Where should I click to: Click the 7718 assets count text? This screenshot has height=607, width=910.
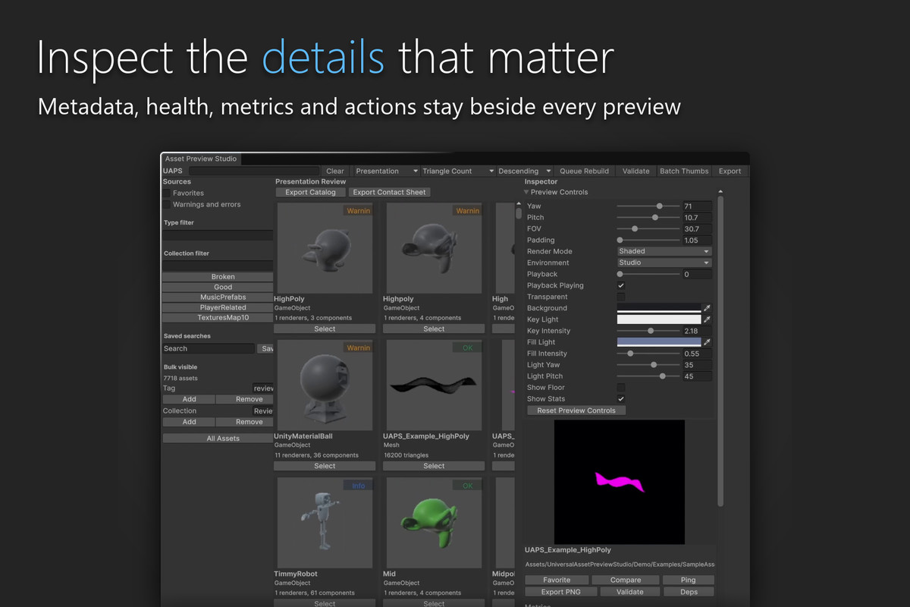[x=180, y=378]
